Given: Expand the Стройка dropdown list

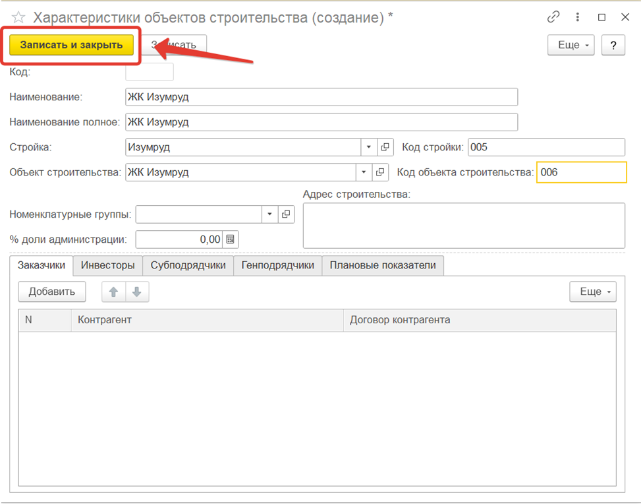Looking at the screenshot, I should [368, 147].
